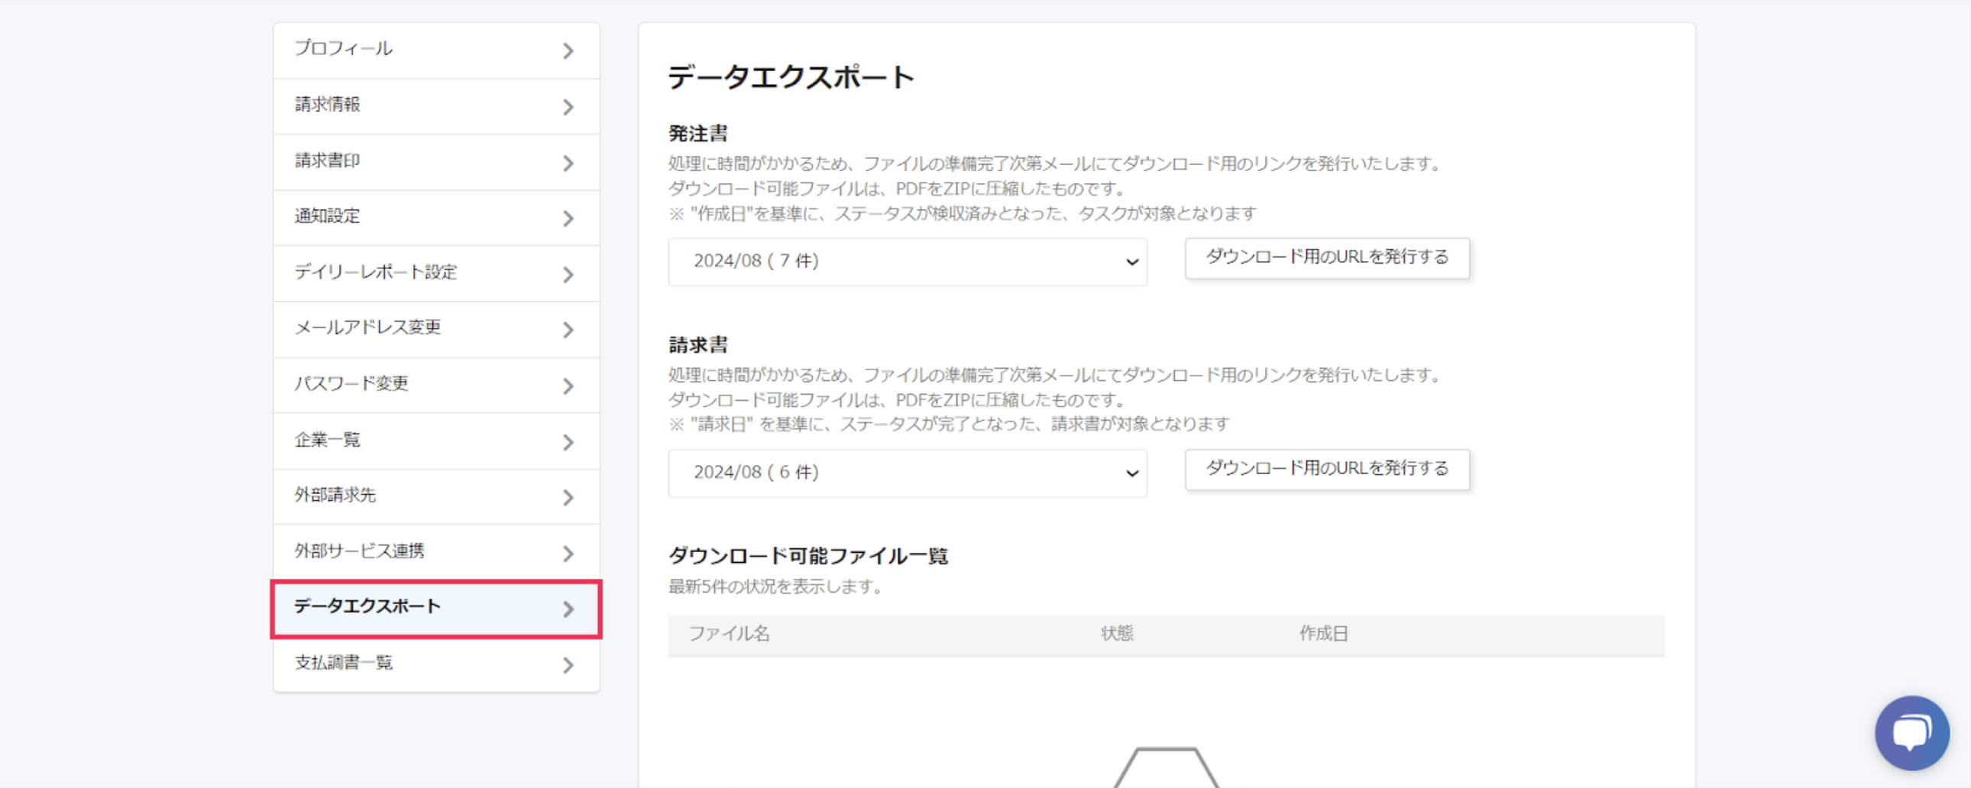Screen dimensions: 1971x788
Task: Select パスワード変更 in sidebar
Action: point(436,386)
